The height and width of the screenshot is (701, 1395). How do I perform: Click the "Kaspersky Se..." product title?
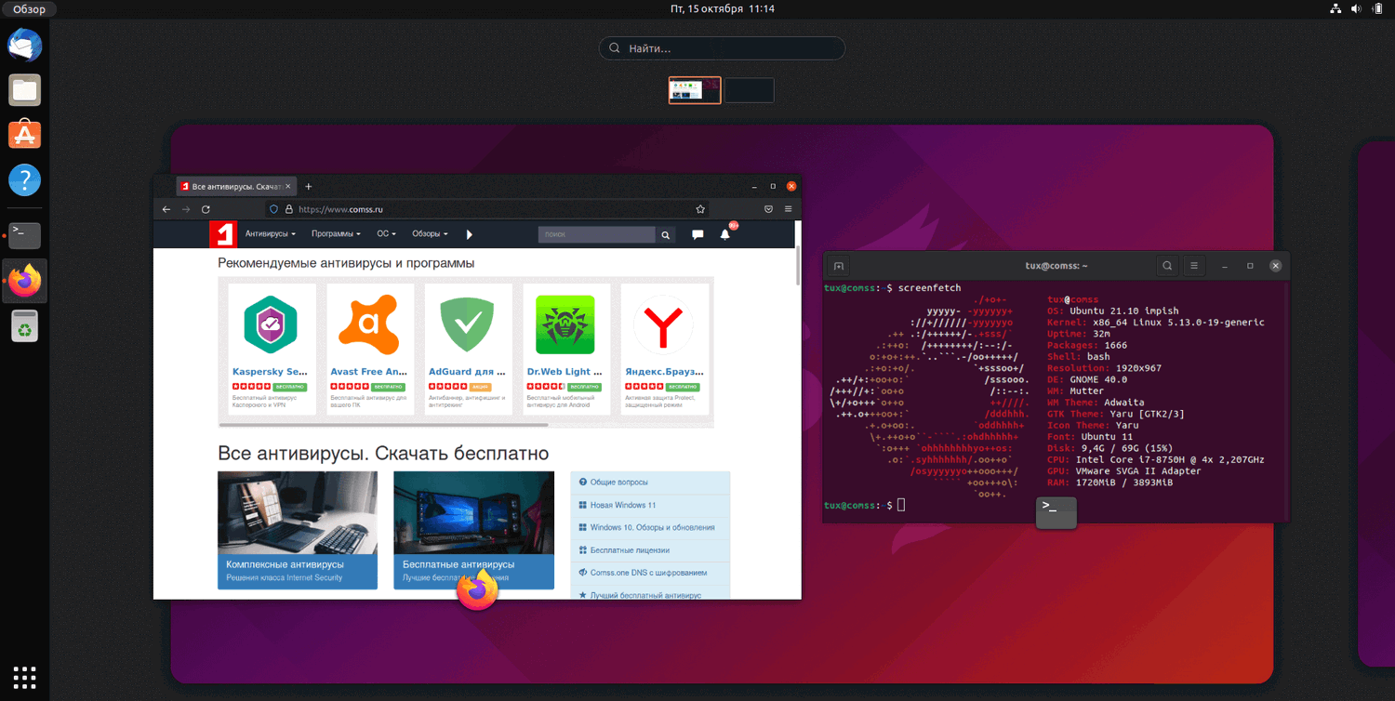coord(270,372)
